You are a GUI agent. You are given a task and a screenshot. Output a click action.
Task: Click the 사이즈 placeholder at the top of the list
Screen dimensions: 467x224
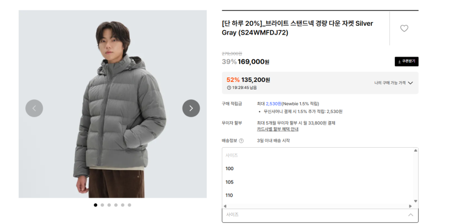(232, 155)
